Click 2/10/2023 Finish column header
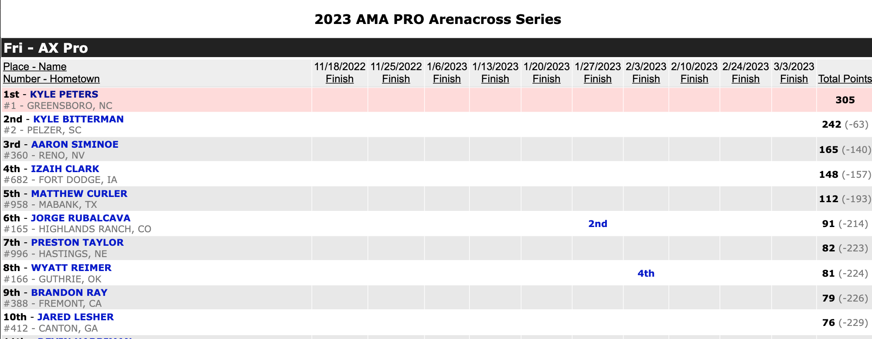Screen dimensions: 872x339 tap(694, 79)
